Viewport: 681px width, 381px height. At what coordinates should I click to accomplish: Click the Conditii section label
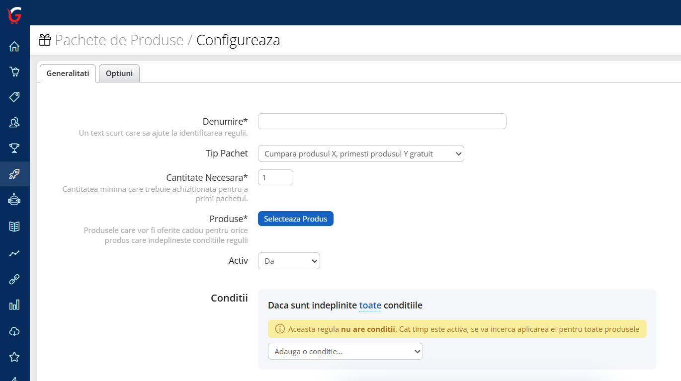229,298
